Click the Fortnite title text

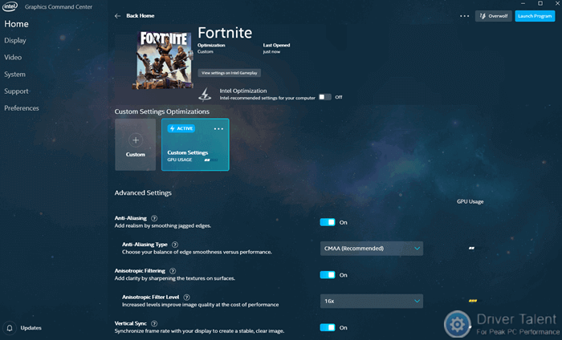pyautogui.click(x=225, y=33)
